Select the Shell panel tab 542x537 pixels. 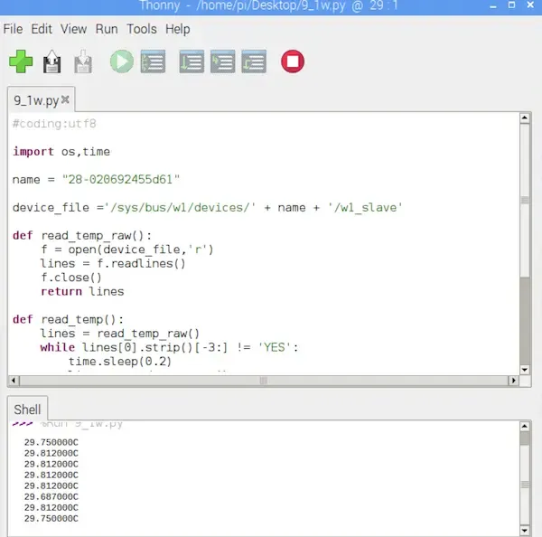click(x=27, y=410)
